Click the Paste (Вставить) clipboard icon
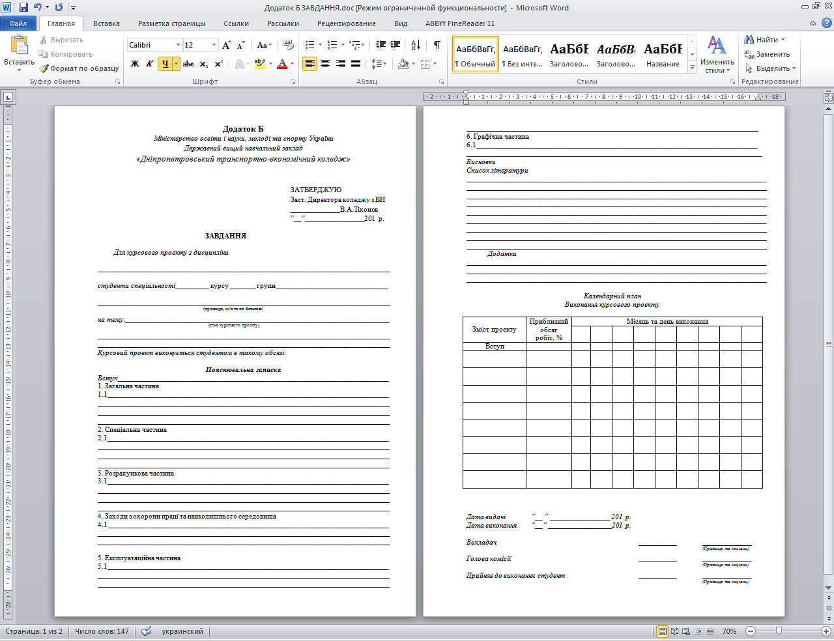The image size is (834, 641). pyautogui.click(x=19, y=45)
